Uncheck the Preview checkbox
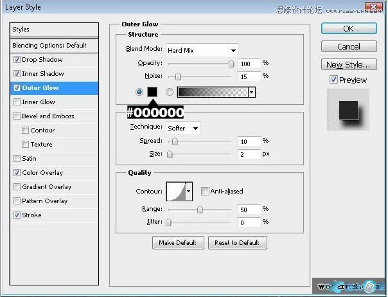Image resolution: width=388 pixels, height=297 pixels. 333,80
